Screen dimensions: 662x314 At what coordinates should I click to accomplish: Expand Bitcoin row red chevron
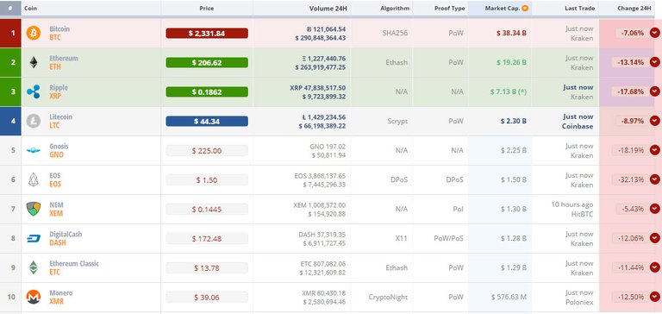coord(654,33)
